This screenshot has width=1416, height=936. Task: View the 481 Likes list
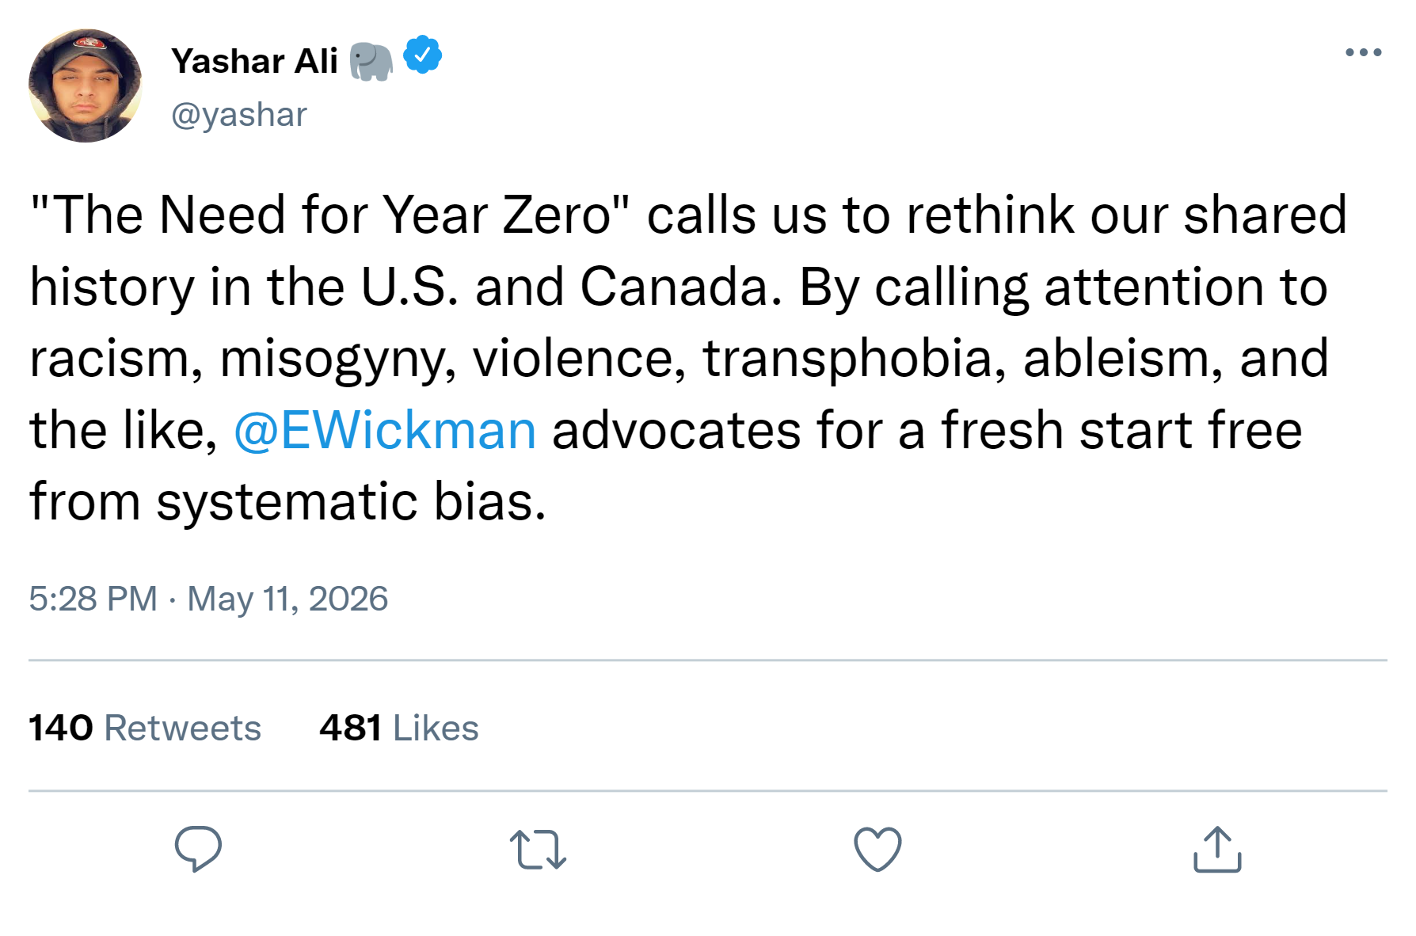[x=399, y=728]
